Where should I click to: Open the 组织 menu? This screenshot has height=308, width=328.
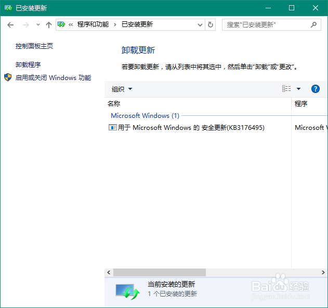(122, 89)
